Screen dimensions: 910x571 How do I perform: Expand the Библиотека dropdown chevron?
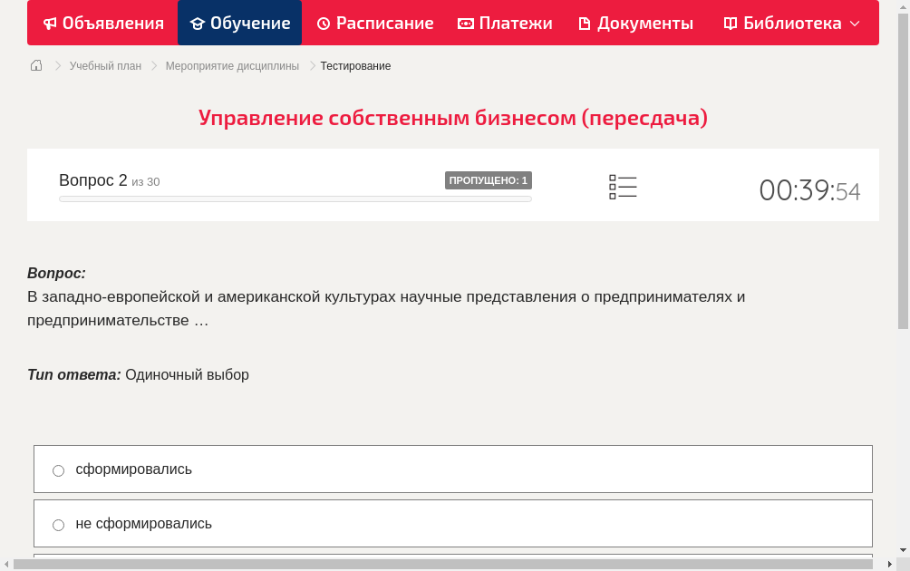(x=856, y=24)
